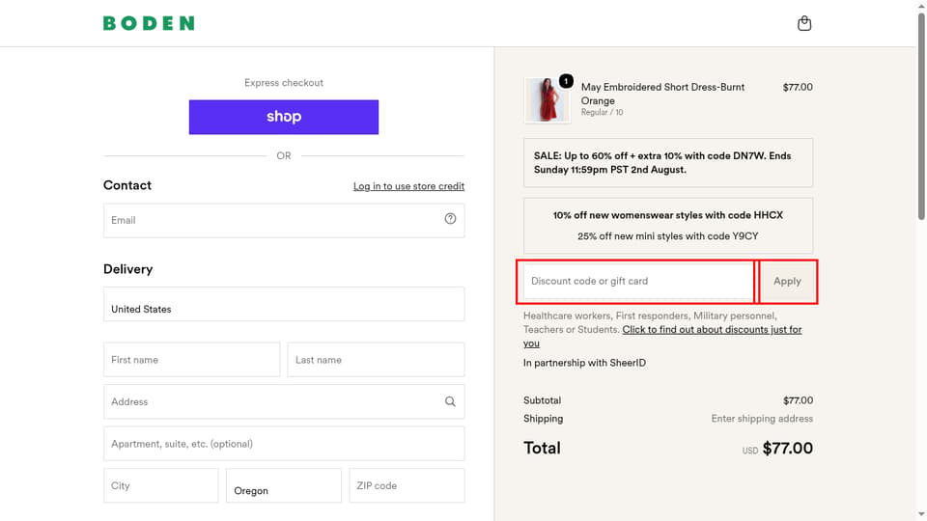Image resolution: width=927 pixels, height=521 pixels.
Task: Click the product name May Embroidered Short Dress
Action: (x=662, y=94)
